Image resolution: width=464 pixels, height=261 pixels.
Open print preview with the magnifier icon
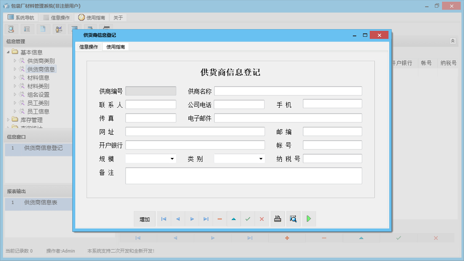click(293, 219)
